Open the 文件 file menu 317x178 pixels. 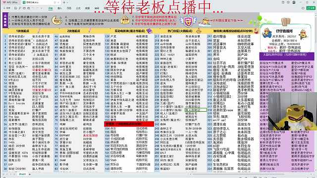pos(7,8)
